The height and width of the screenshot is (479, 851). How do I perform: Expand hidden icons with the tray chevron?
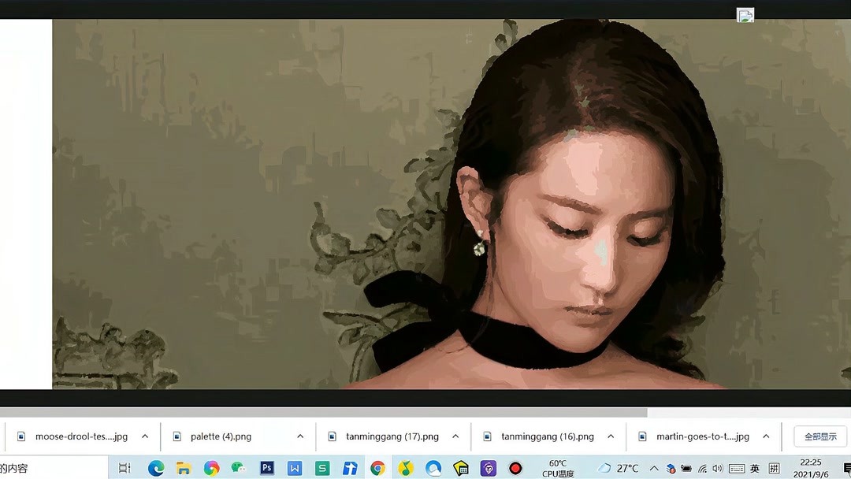point(655,466)
